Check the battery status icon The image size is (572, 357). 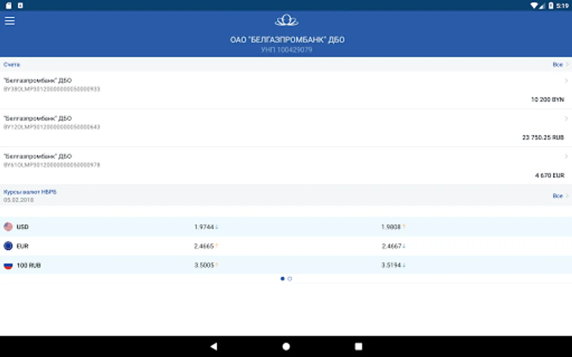pos(551,6)
